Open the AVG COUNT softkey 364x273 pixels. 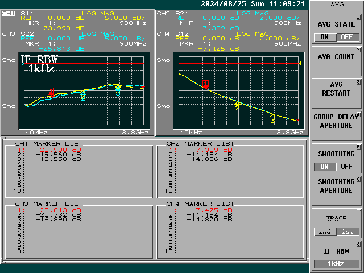click(x=336, y=57)
